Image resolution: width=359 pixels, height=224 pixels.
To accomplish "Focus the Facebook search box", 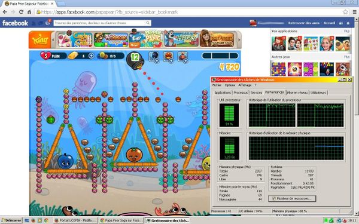I will [x=99, y=23].
